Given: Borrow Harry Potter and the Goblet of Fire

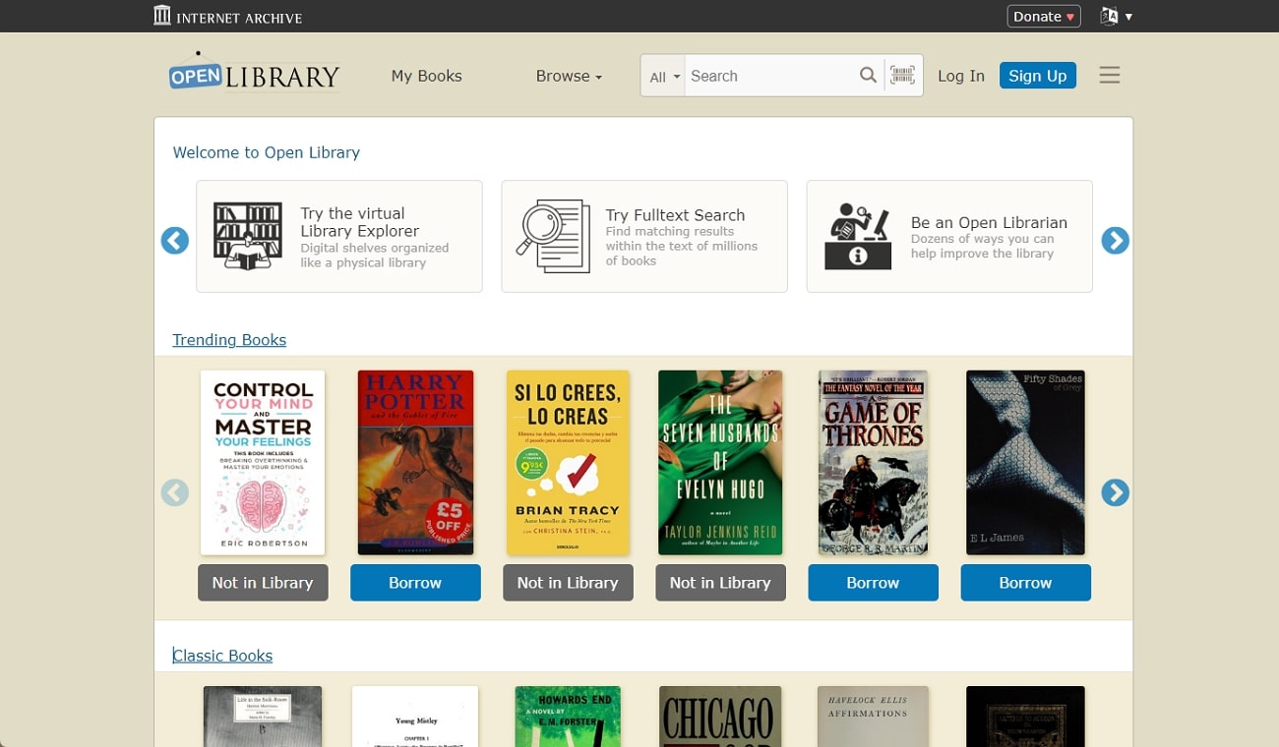Looking at the screenshot, I should click(x=415, y=583).
